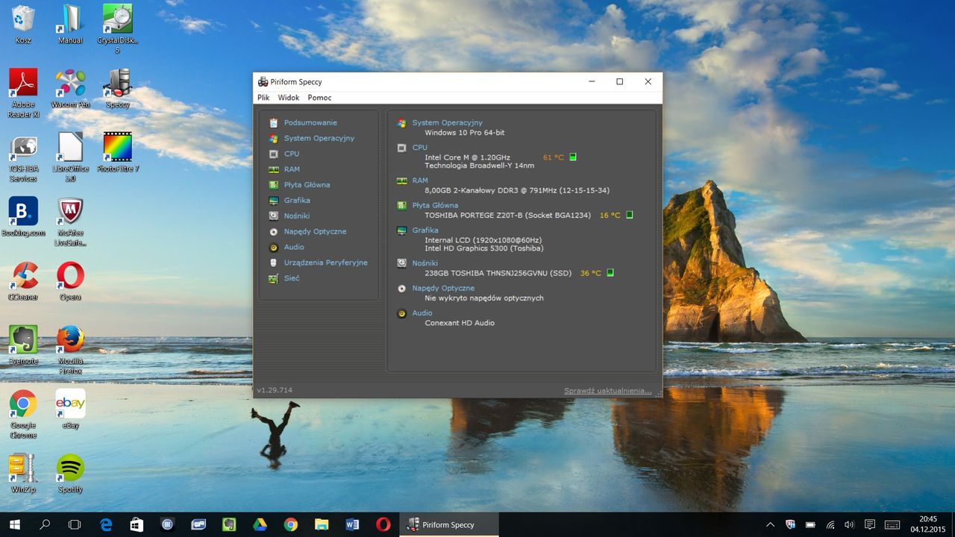Select RAM in the sidebar

[x=292, y=169]
